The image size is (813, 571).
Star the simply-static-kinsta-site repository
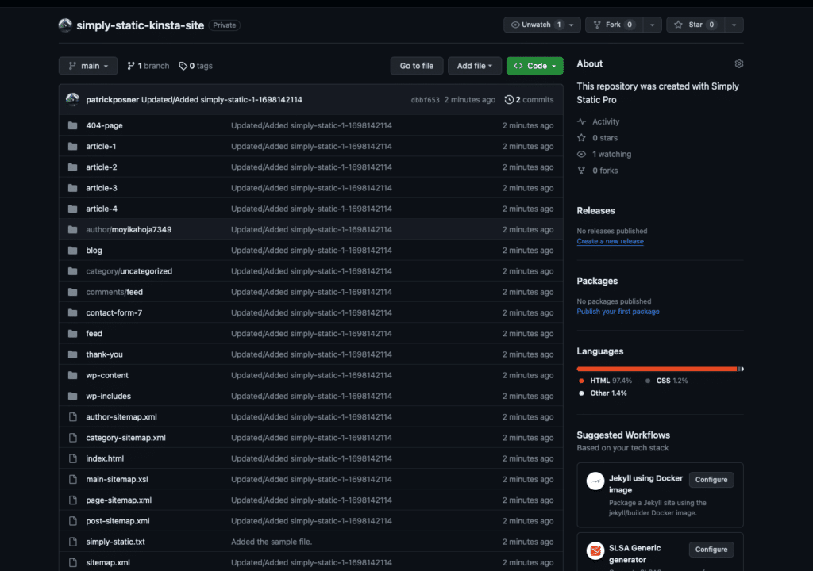(x=695, y=25)
